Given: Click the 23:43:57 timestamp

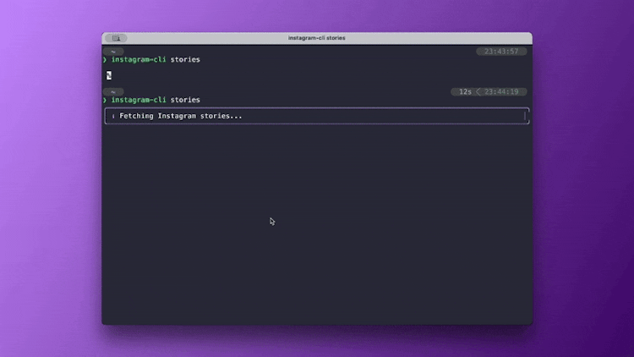Looking at the screenshot, I should pyautogui.click(x=501, y=52).
